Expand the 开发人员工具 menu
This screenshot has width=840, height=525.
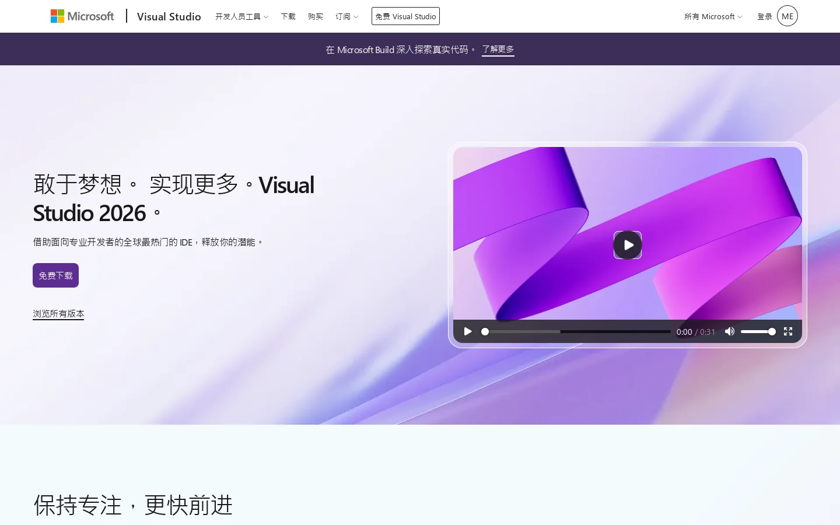242,16
